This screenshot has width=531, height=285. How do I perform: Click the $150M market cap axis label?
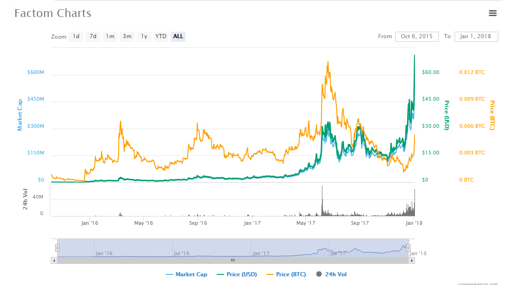coord(35,153)
